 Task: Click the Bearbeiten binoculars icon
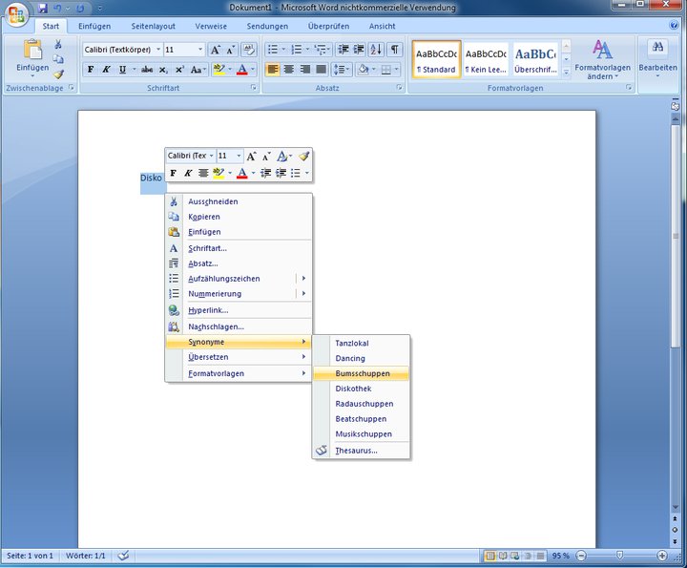point(657,48)
